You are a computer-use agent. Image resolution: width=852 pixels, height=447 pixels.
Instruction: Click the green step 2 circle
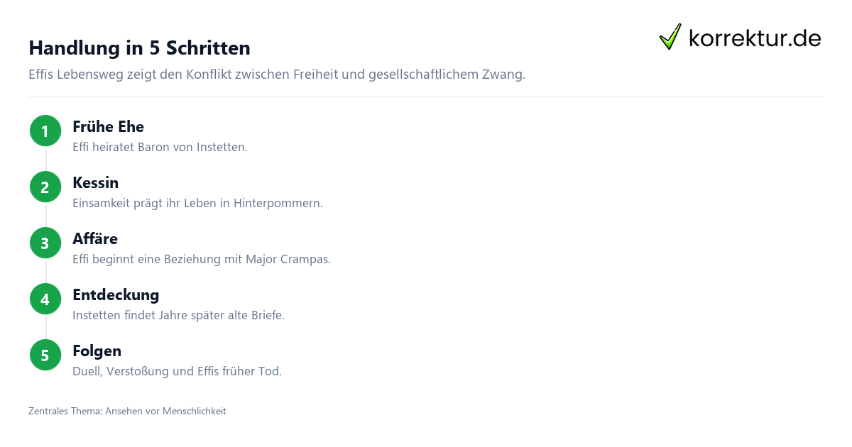tap(45, 187)
